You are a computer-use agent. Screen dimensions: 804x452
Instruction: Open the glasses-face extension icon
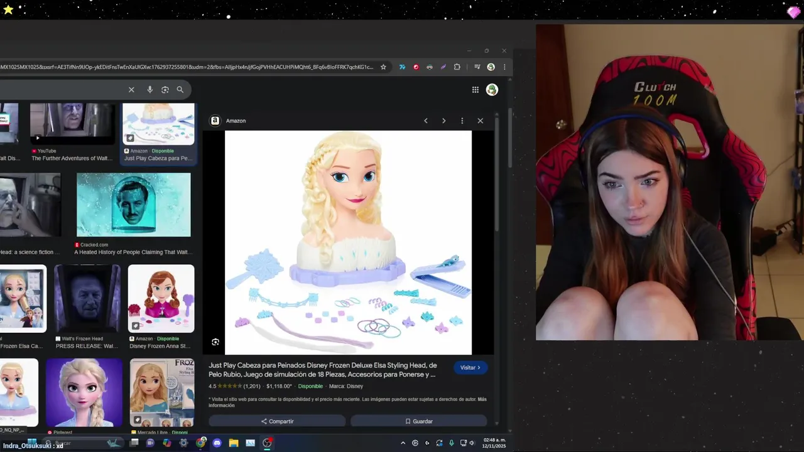click(430, 67)
